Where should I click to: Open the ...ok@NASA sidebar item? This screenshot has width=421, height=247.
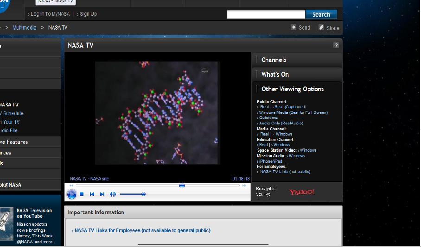click(x=30, y=185)
